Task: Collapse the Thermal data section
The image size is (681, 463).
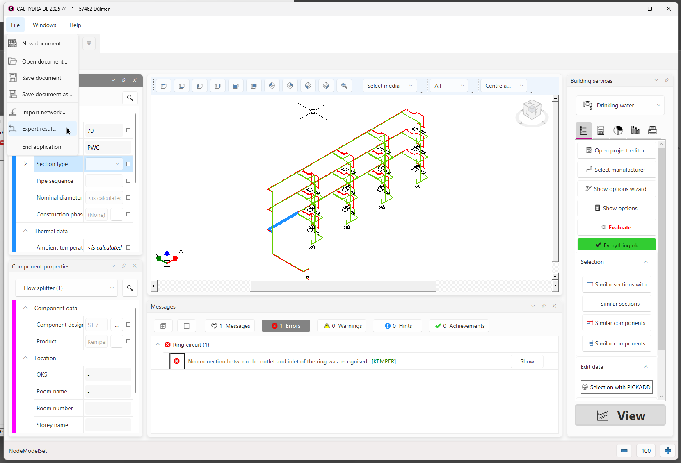Action: pyautogui.click(x=25, y=231)
